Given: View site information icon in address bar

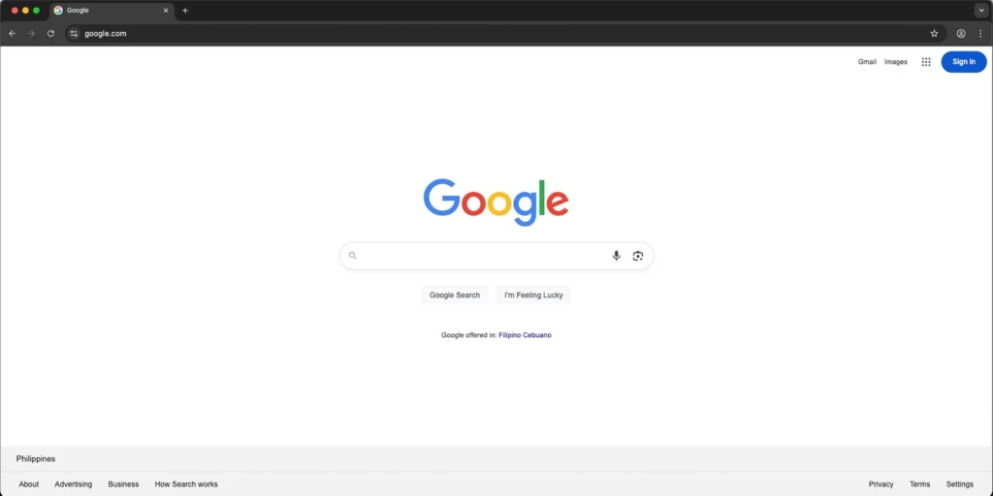Looking at the screenshot, I should point(74,34).
